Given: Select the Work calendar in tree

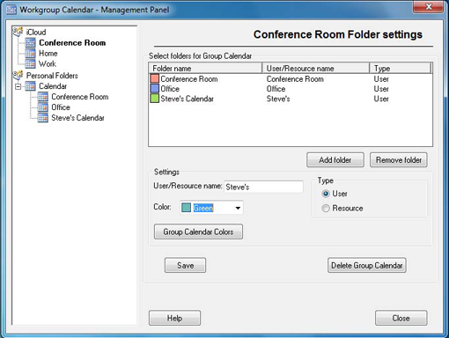Looking at the screenshot, I should pyautogui.click(x=48, y=64).
